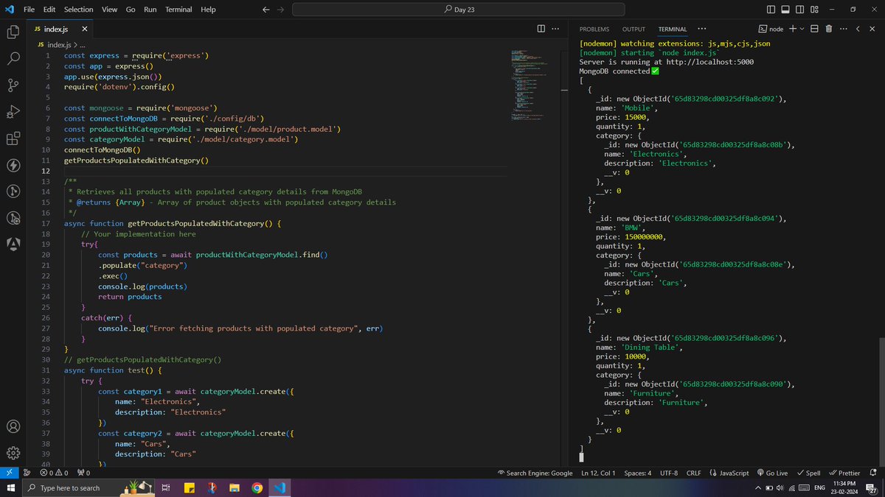Screen dimensions: 885x497
Task: Toggle the bottom panel layout button
Action: tap(785, 10)
